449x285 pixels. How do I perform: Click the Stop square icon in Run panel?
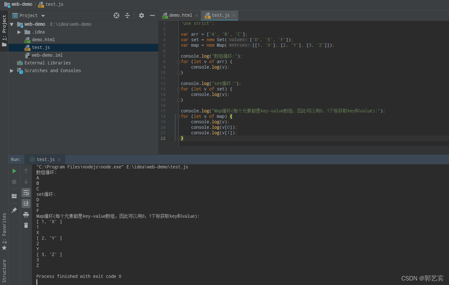(x=14, y=182)
